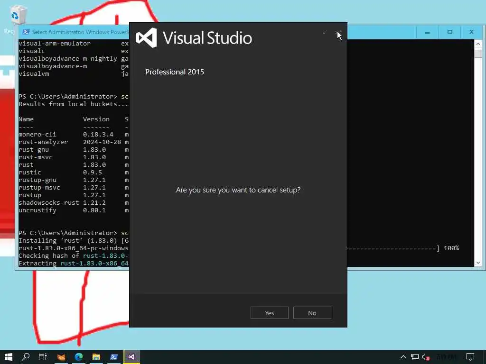The image size is (486, 364).
Task: Click the Visual Studio logo in setup header
Action: coord(147,38)
